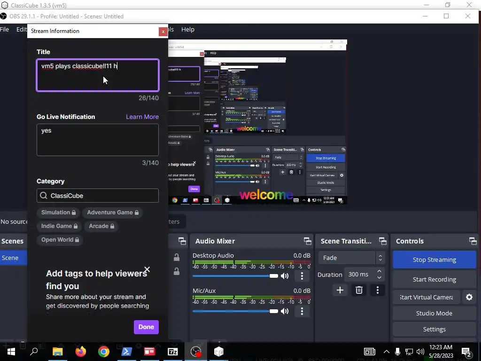Open the network tray icon
481x361 pixels.
click(x=409, y=352)
